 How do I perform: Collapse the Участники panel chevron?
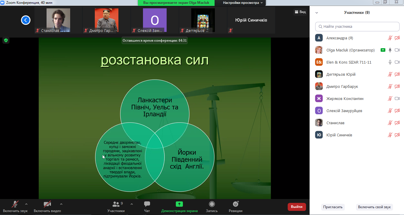click(317, 13)
